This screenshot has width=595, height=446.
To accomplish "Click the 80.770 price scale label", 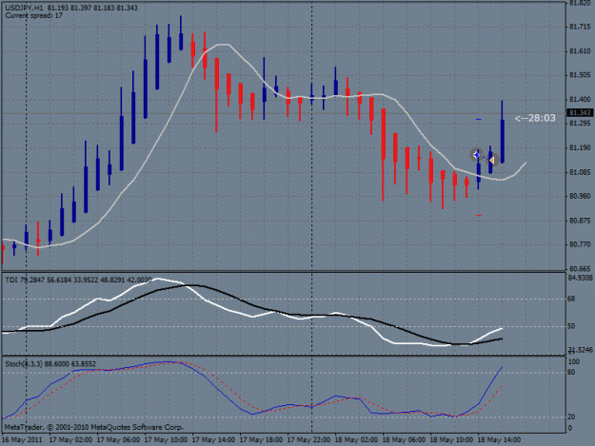I will (580, 244).
